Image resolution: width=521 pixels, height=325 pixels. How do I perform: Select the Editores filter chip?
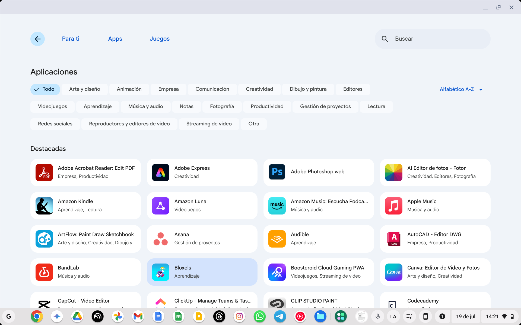(x=353, y=89)
